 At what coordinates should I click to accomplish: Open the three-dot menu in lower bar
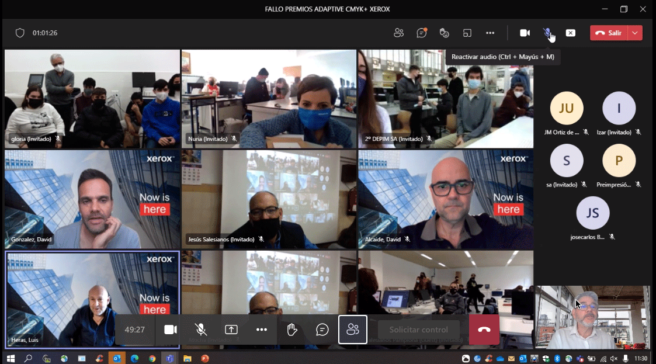(262, 330)
